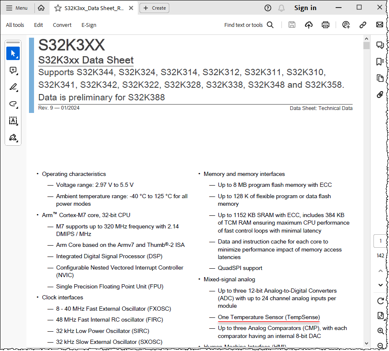
Task: Open the Add text tool
Action: point(13,121)
